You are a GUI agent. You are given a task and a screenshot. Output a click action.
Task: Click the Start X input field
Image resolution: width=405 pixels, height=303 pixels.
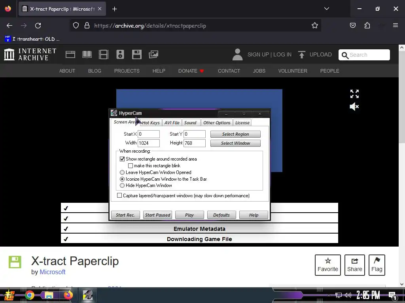tap(149, 134)
